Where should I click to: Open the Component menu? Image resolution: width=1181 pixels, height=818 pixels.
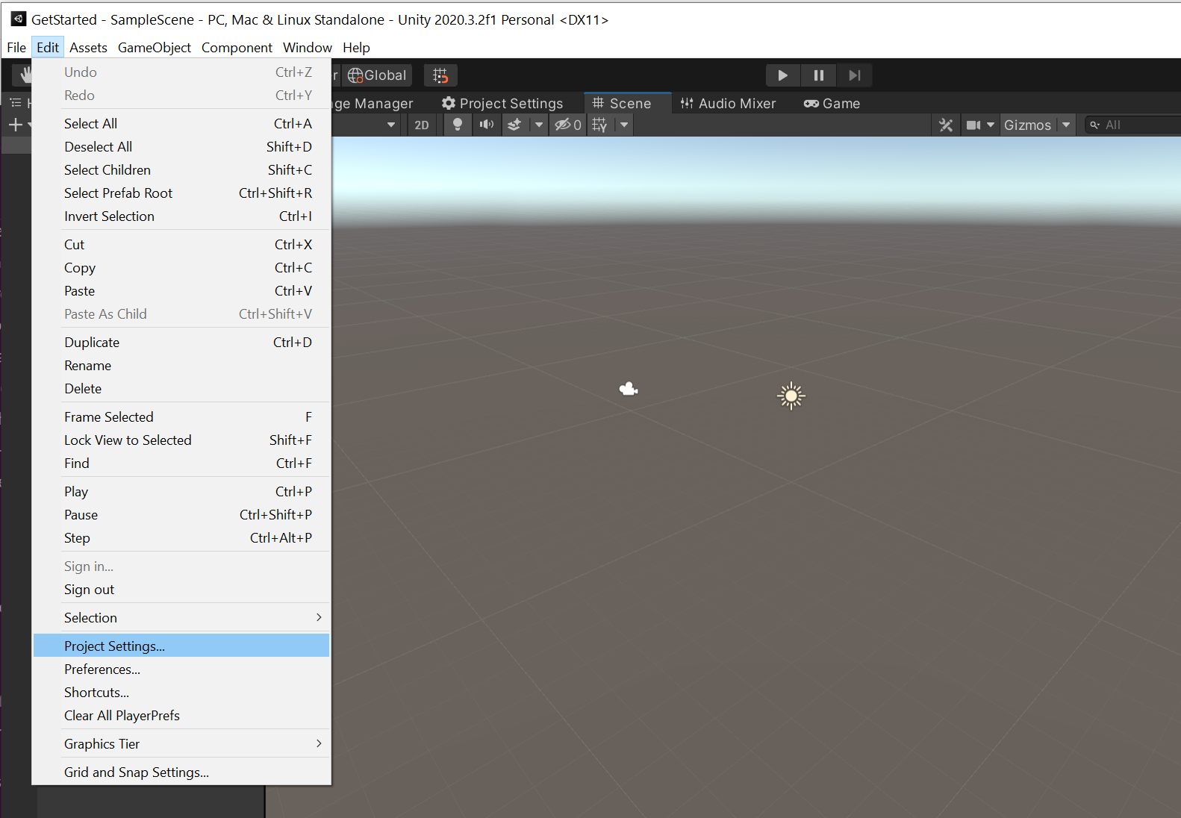(x=237, y=47)
